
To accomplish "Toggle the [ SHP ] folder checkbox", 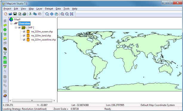I will click(x=19, y=28).
